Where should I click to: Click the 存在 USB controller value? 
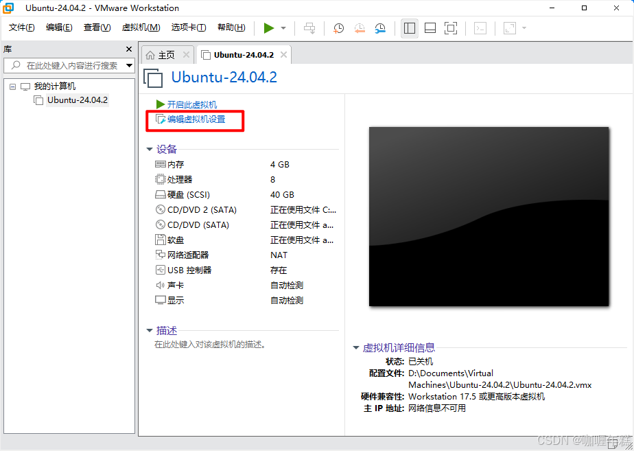[279, 270]
